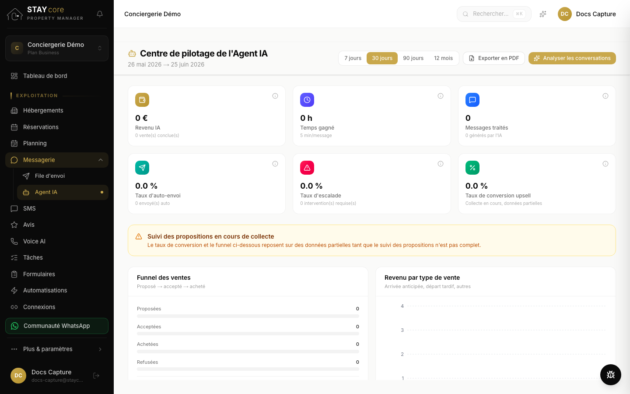Click the 'Refusées' funnel row label
The width and height of the screenshot is (630, 394).
point(147,362)
